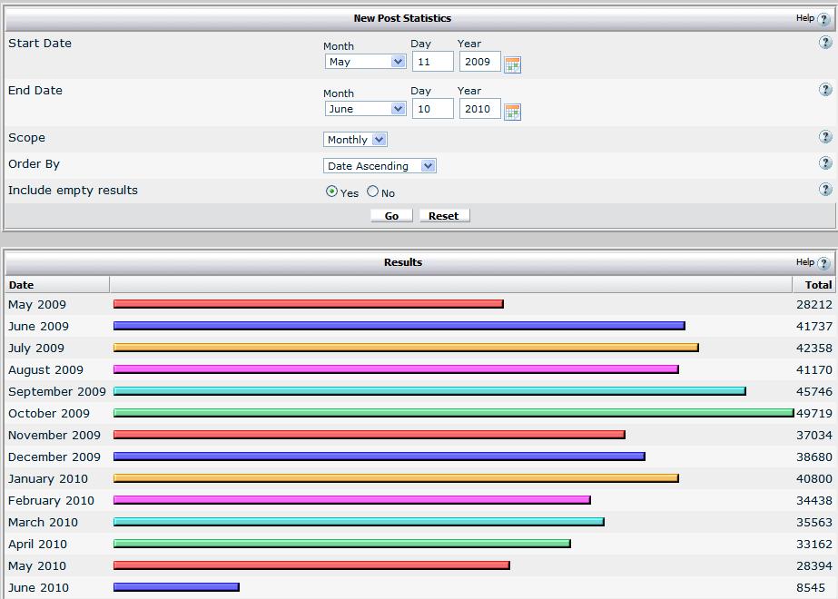Select Yes for Include empty results
The width and height of the screenshot is (838, 599).
[331, 191]
